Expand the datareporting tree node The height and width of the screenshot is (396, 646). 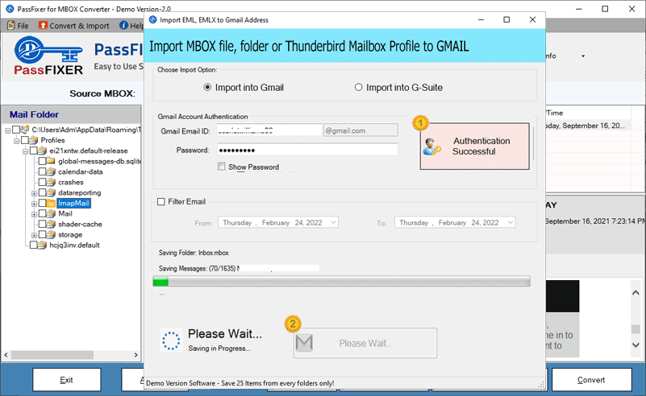pos(34,193)
